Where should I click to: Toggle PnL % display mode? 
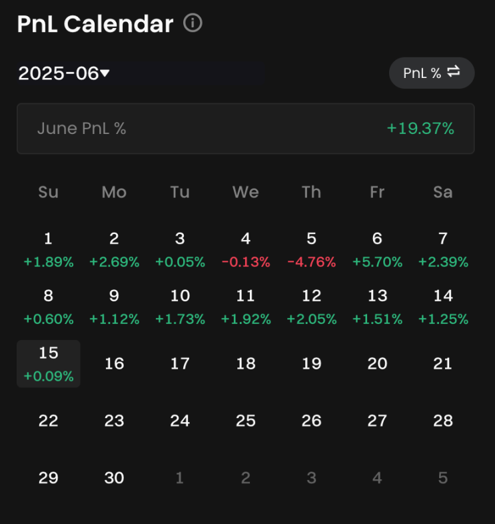[432, 73]
